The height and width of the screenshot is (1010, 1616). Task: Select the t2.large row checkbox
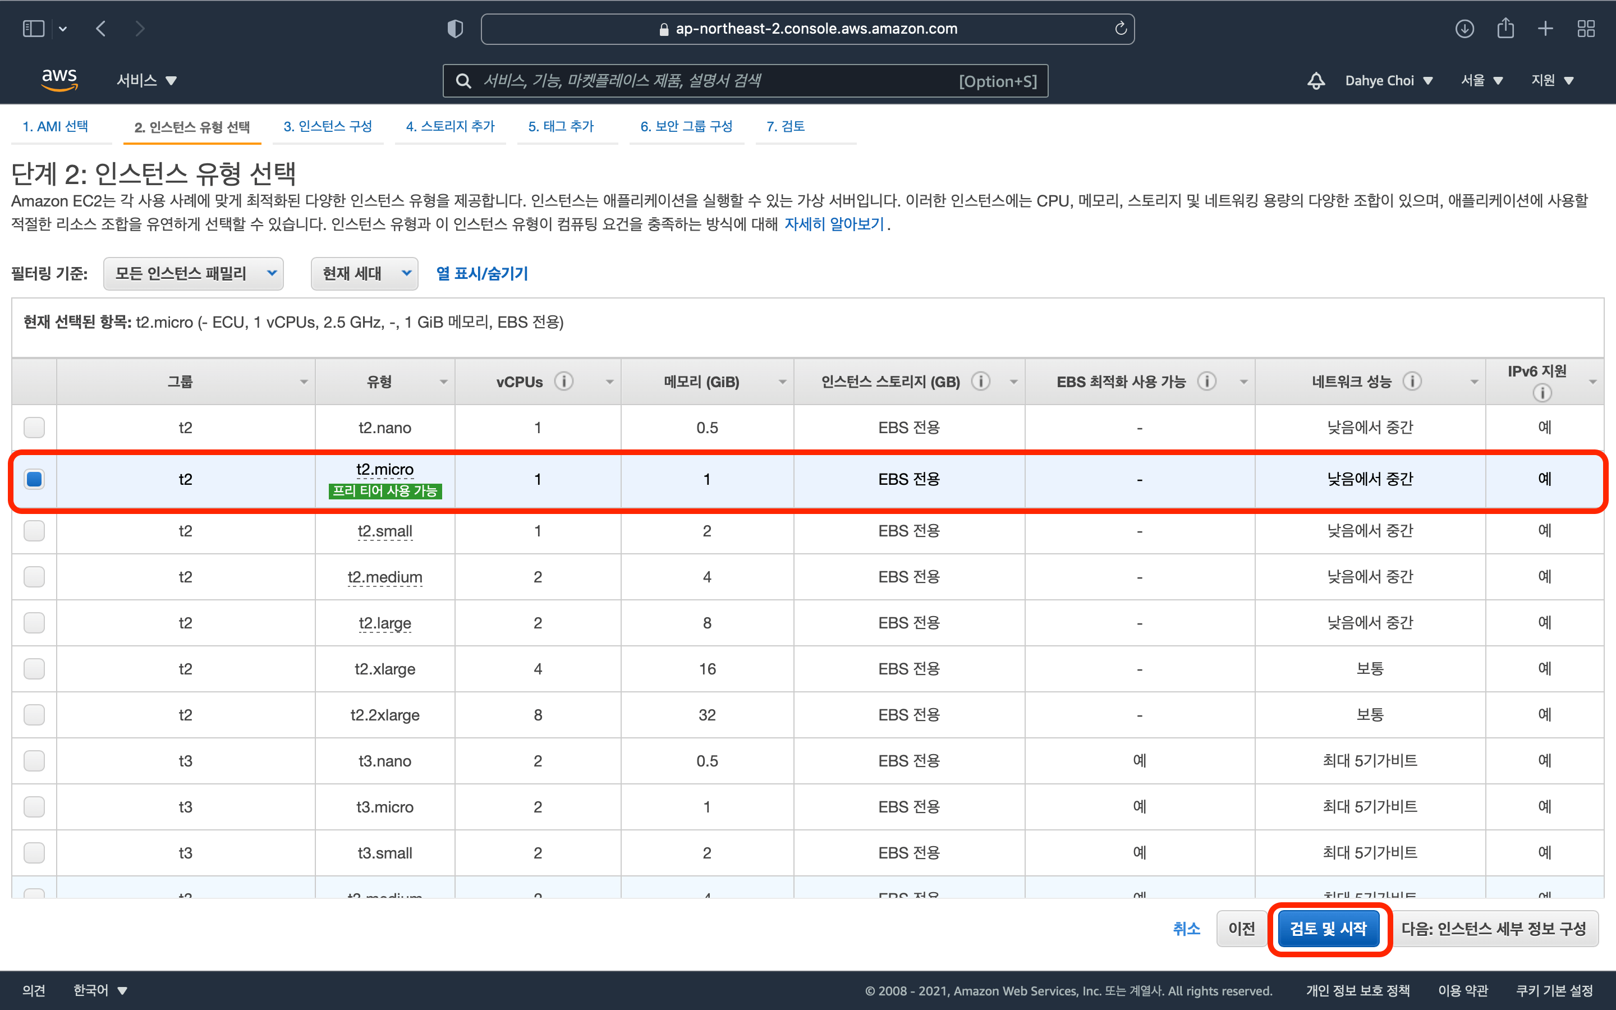pos(34,623)
